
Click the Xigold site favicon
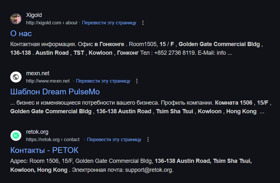(16, 19)
